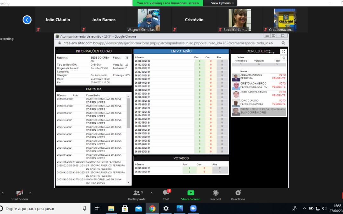Click the scroll-down arrow in Em Pauta list
343x214 pixels.
[x=128, y=182]
